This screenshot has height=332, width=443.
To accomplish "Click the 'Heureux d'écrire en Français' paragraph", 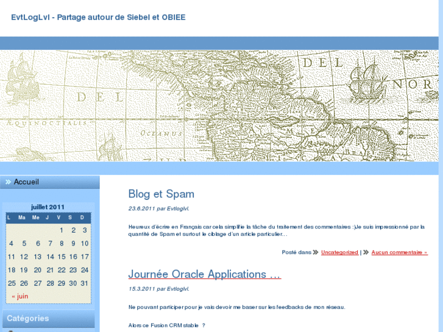I will [276, 230].
